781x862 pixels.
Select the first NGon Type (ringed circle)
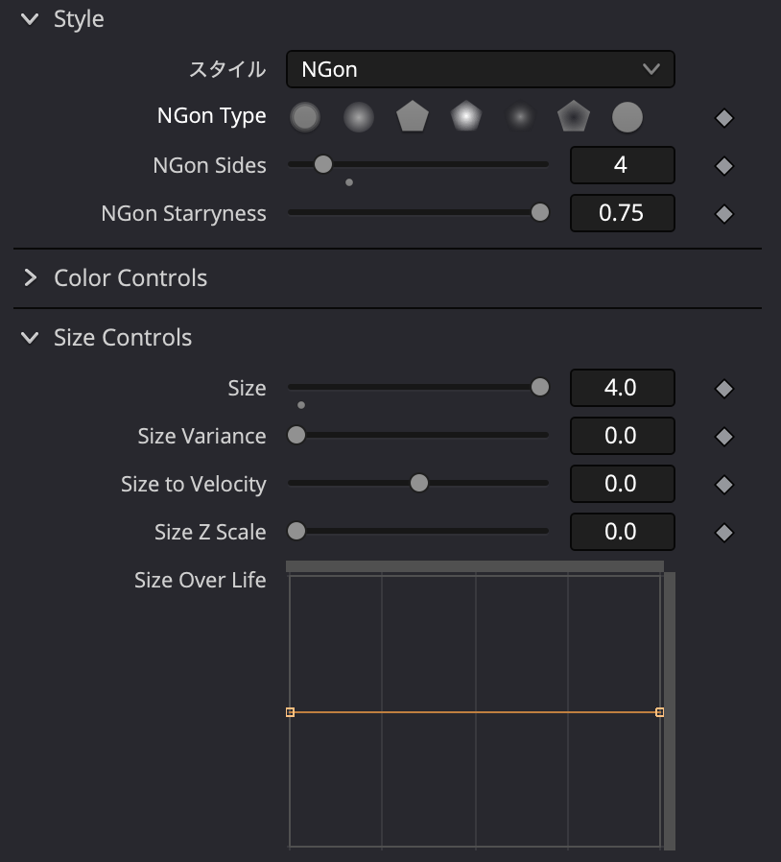(x=304, y=117)
